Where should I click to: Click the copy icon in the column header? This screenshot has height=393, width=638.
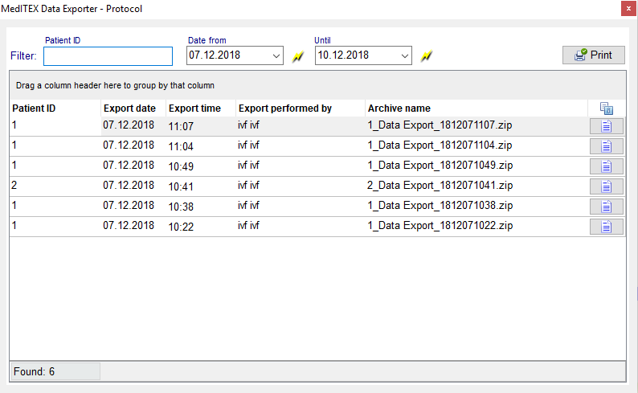tap(607, 108)
